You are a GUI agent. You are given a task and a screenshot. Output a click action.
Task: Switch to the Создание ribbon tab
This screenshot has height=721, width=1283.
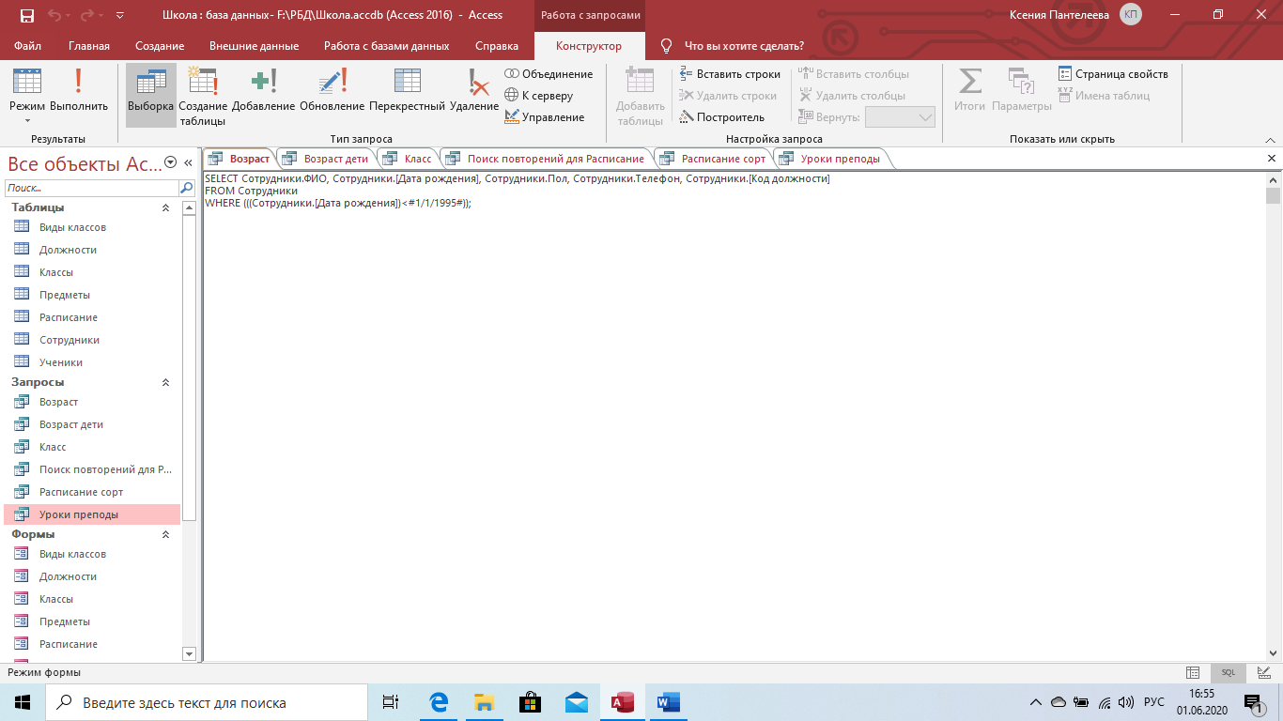(x=160, y=46)
